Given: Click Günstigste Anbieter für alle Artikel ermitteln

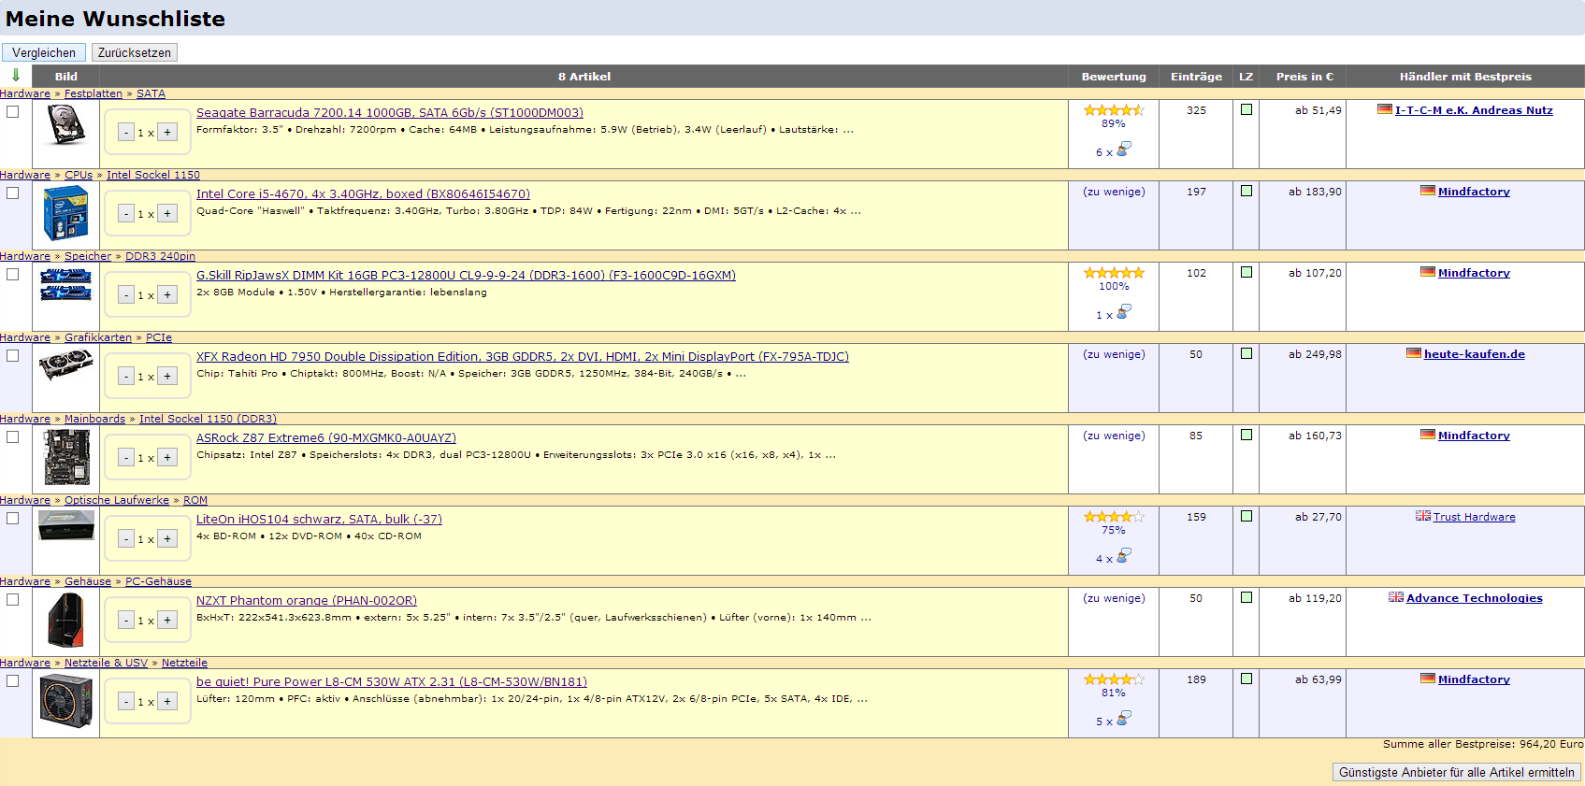Looking at the screenshot, I should click(1457, 772).
